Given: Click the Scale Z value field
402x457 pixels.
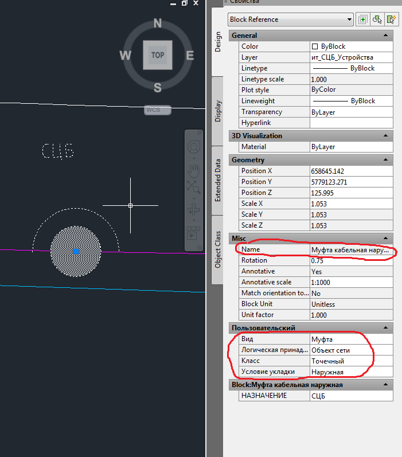Looking at the screenshot, I should point(352,225).
